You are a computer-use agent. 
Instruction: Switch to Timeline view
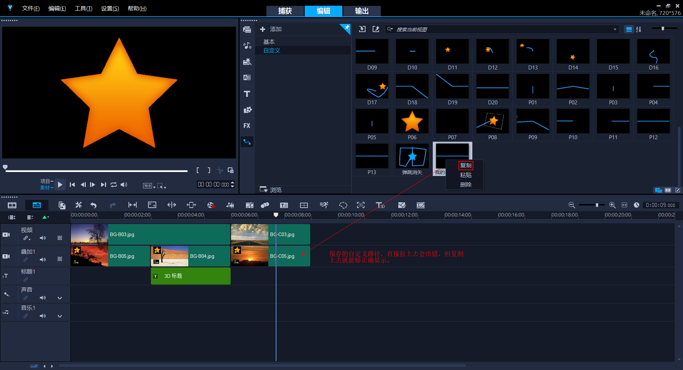tap(37, 205)
